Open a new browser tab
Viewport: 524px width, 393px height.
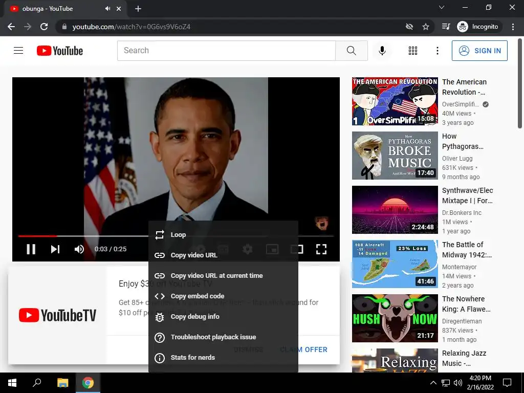(x=138, y=9)
